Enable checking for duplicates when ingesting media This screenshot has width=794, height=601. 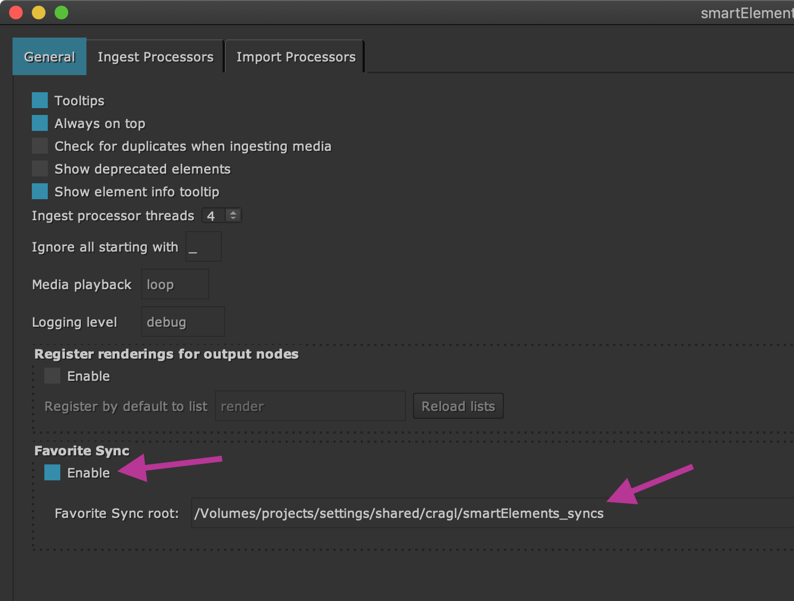click(39, 145)
